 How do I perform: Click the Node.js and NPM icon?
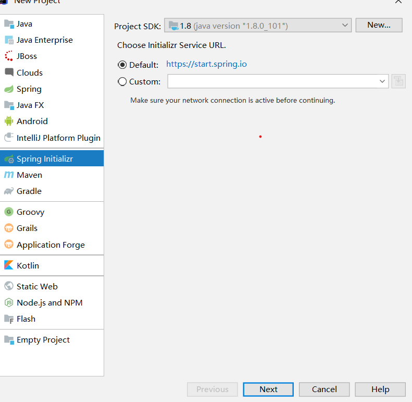point(9,302)
